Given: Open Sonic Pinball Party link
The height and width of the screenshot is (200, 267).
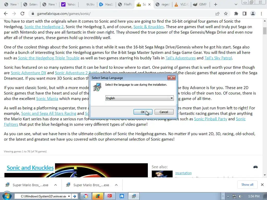Looking at the screenshot, I should 211,119.
